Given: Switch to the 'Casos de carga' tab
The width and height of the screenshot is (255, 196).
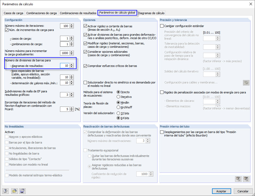Looking at the screenshot, I should pos(13,13).
